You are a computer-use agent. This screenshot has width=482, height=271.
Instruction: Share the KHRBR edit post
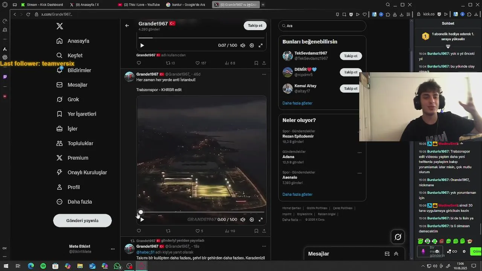264,231
